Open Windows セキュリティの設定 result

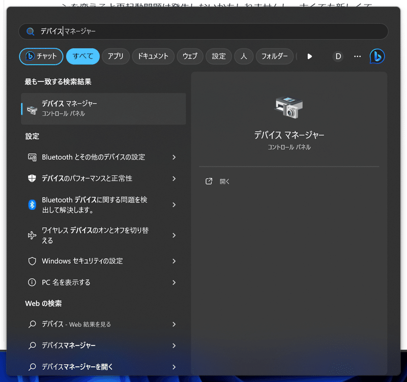point(103,261)
